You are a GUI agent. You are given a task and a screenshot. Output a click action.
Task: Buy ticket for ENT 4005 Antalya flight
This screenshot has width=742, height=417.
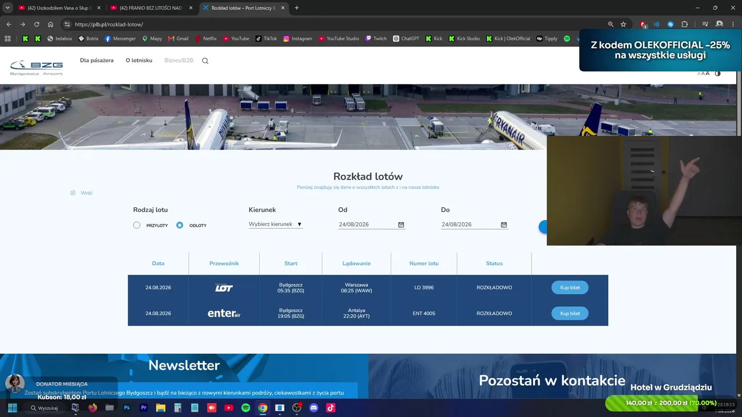[x=570, y=313]
